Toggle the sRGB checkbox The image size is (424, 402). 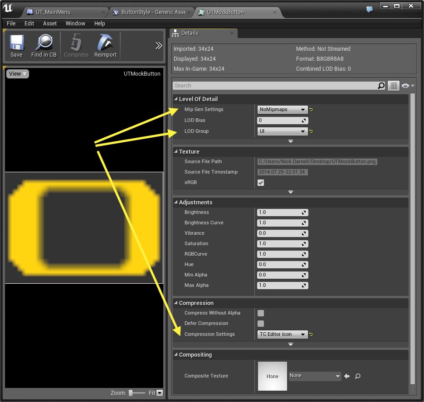coord(261,183)
